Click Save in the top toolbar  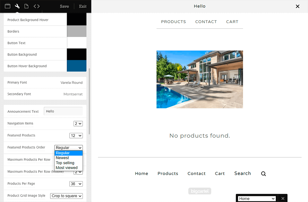(x=64, y=6)
